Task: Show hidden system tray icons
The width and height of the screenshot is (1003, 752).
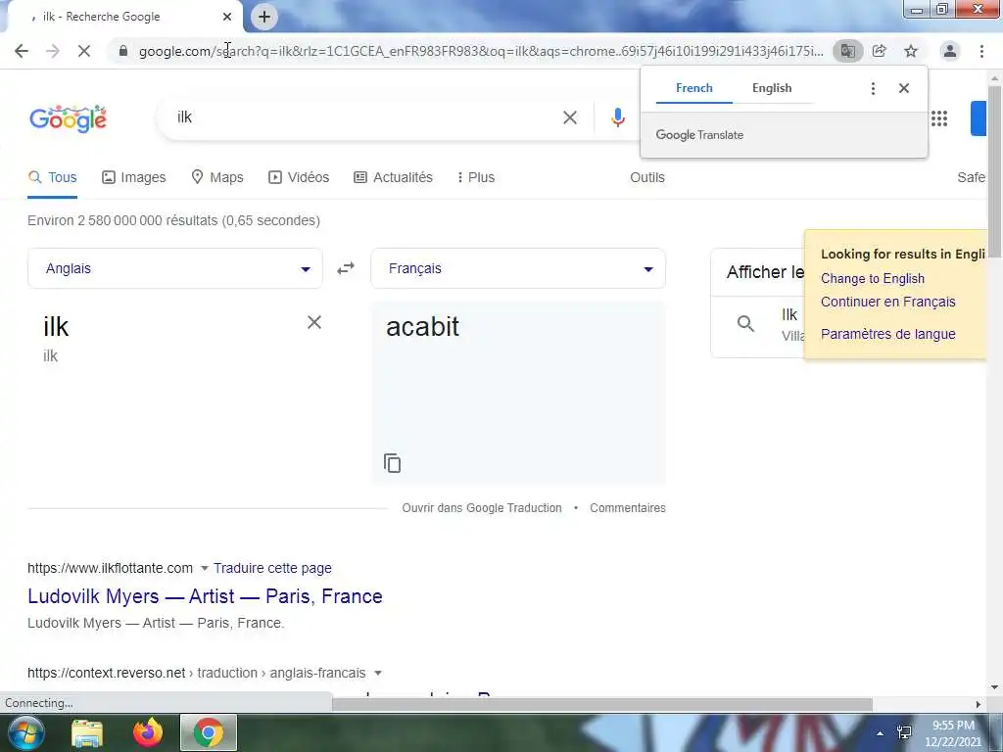Action: (881, 733)
